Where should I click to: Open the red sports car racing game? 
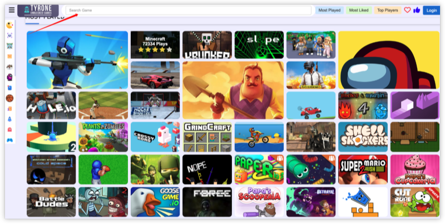pos(155,75)
